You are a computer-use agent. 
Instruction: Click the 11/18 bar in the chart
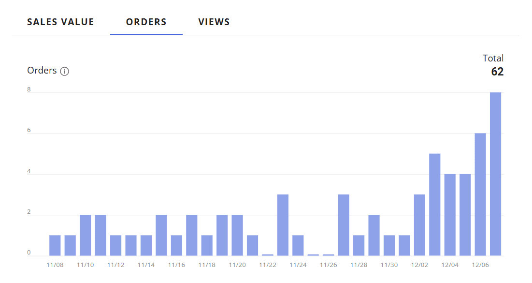pyautogui.click(x=207, y=245)
